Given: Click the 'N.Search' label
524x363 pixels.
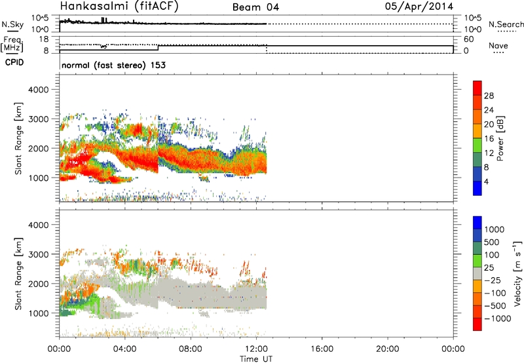Looking at the screenshot, I should (506, 24).
